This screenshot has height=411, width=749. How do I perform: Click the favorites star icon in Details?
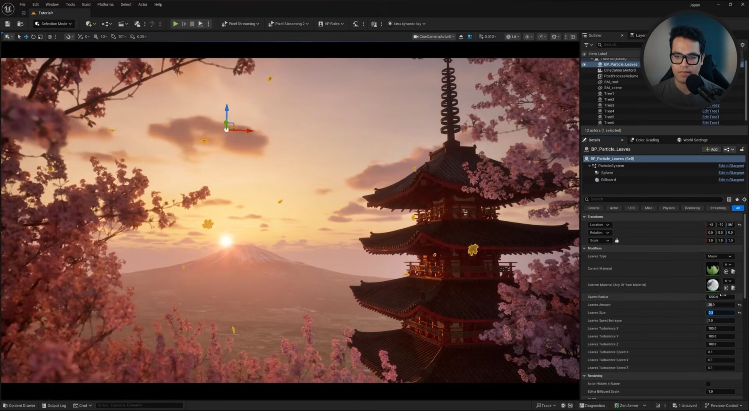[x=737, y=199]
